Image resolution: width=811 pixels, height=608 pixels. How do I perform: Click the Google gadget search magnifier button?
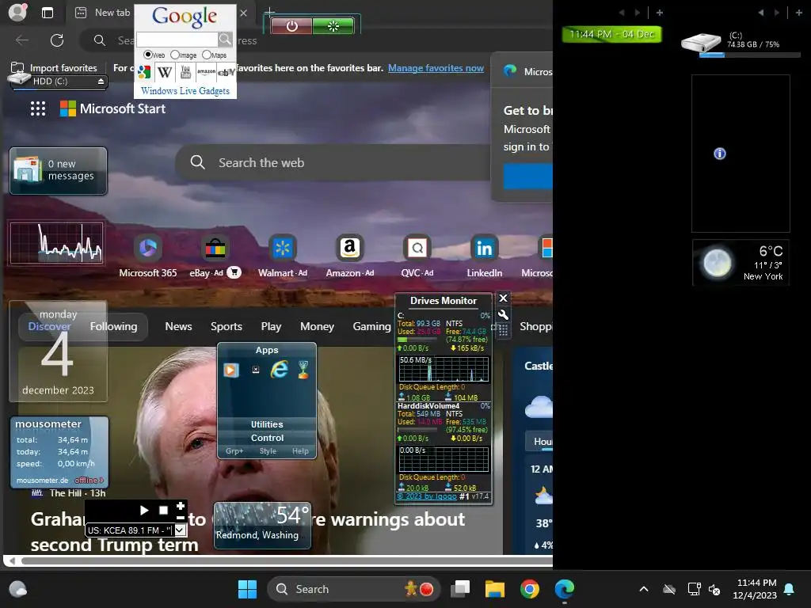tap(225, 40)
